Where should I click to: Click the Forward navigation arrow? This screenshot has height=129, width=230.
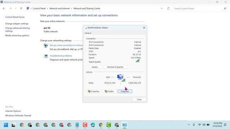tap(10, 9)
